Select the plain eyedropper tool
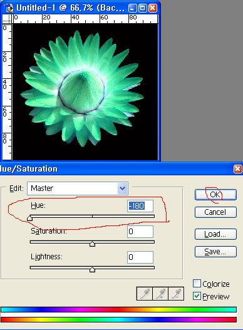The height and width of the screenshot is (330, 243). point(144,294)
